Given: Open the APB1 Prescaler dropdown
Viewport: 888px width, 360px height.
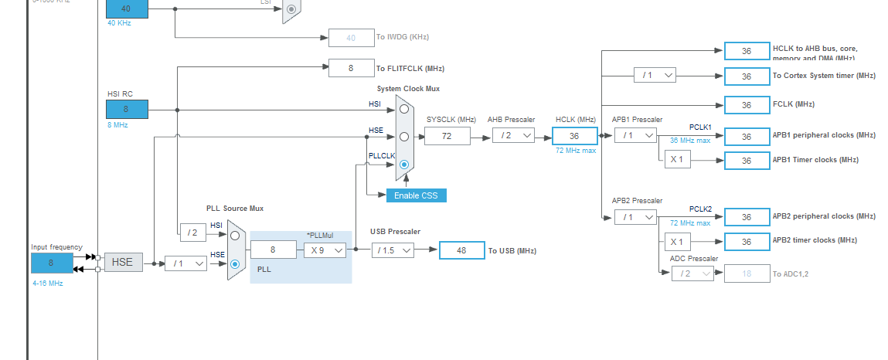Looking at the screenshot, I should tap(635, 135).
